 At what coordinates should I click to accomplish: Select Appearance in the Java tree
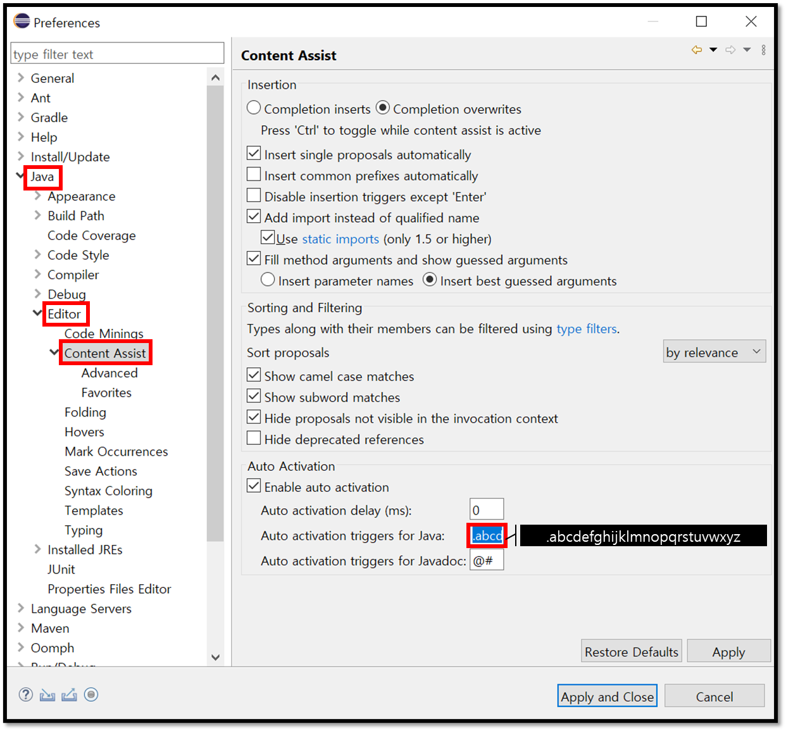click(82, 196)
